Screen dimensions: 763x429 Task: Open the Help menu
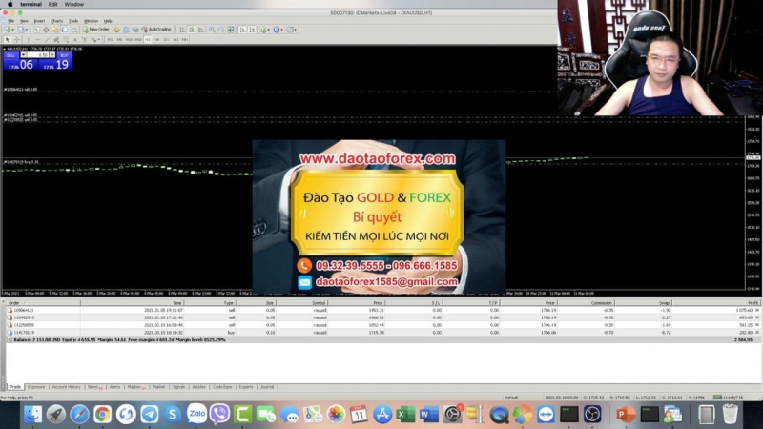tap(108, 21)
